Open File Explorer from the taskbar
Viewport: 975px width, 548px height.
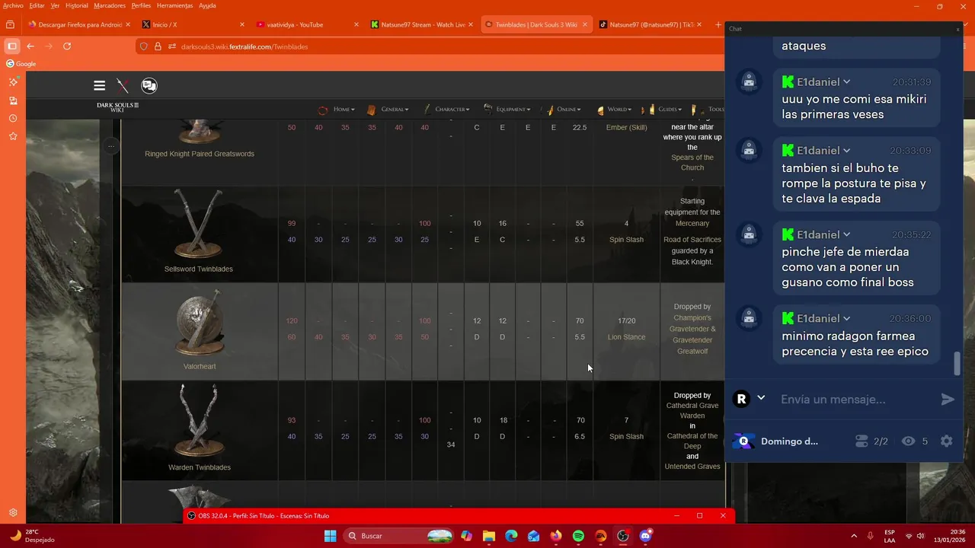click(488, 536)
